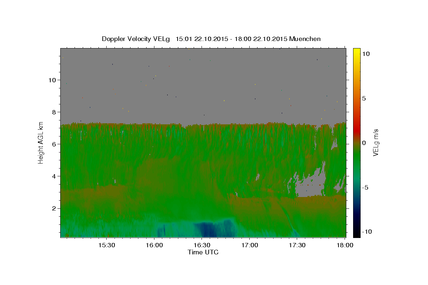The height and width of the screenshot is (285, 428).
Task: Click the 'Time UTC' x-axis label
Action: (203, 252)
